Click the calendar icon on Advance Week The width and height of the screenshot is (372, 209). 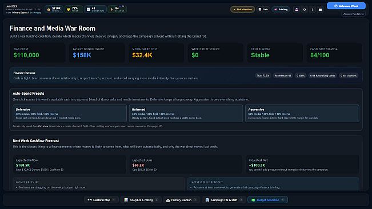[x=335, y=6]
